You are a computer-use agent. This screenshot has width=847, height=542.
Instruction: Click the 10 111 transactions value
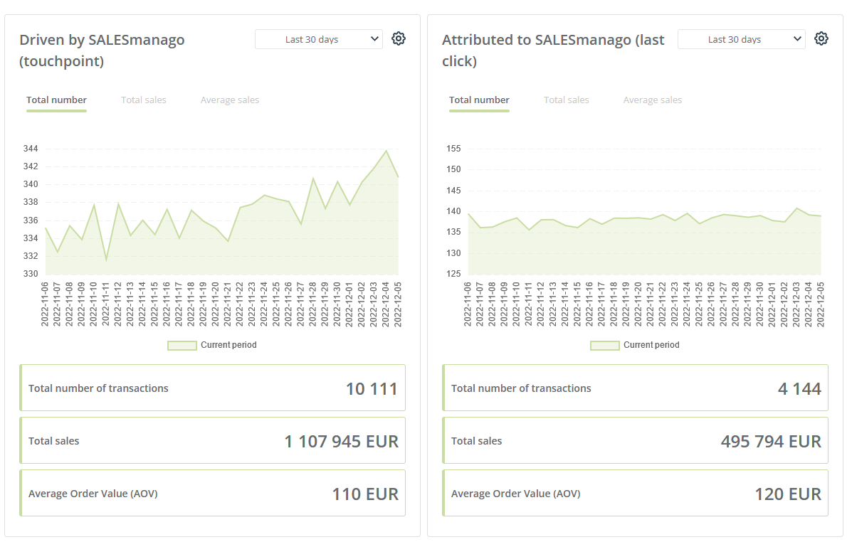click(x=372, y=388)
